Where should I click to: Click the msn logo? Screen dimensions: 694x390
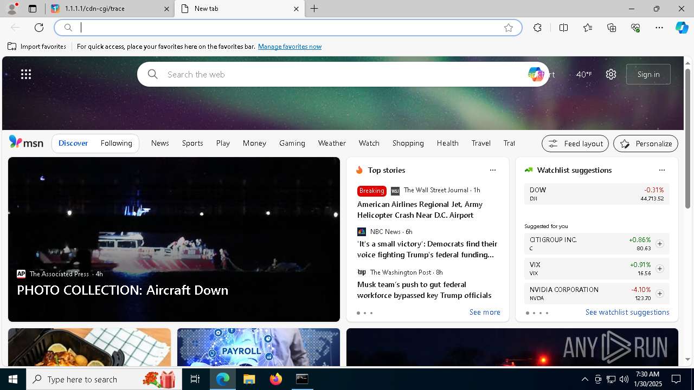click(x=26, y=142)
